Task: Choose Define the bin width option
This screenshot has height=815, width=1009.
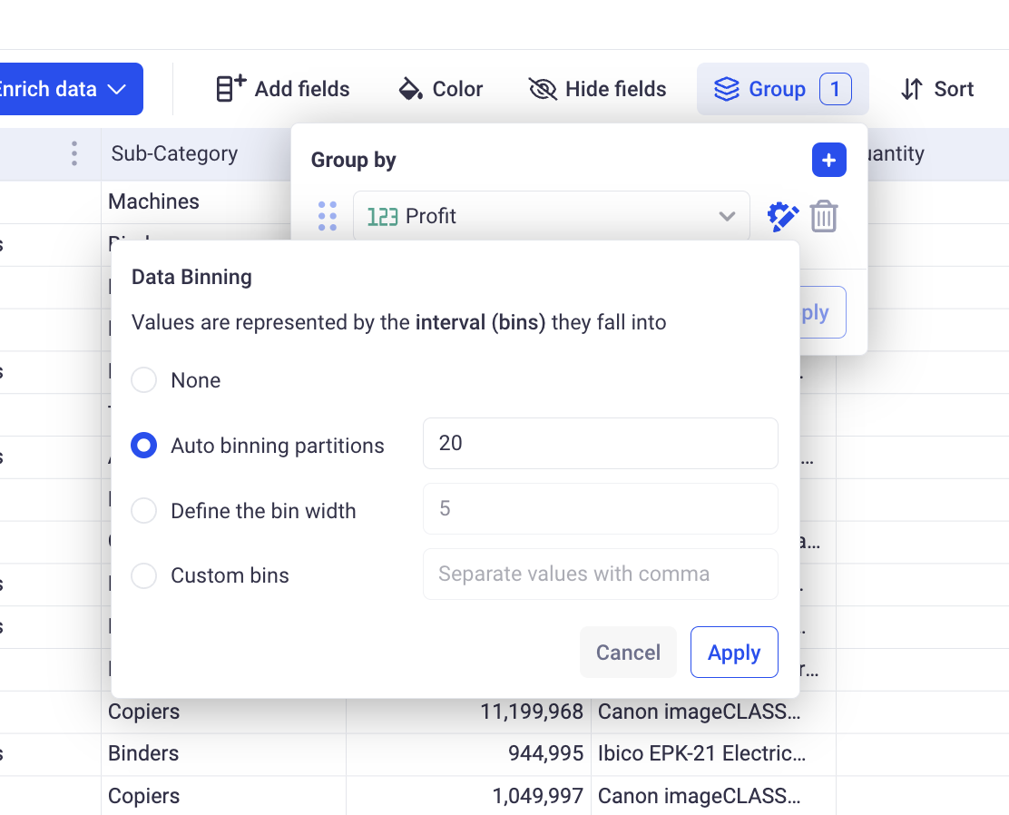Action: pyautogui.click(x=144, y=511)
